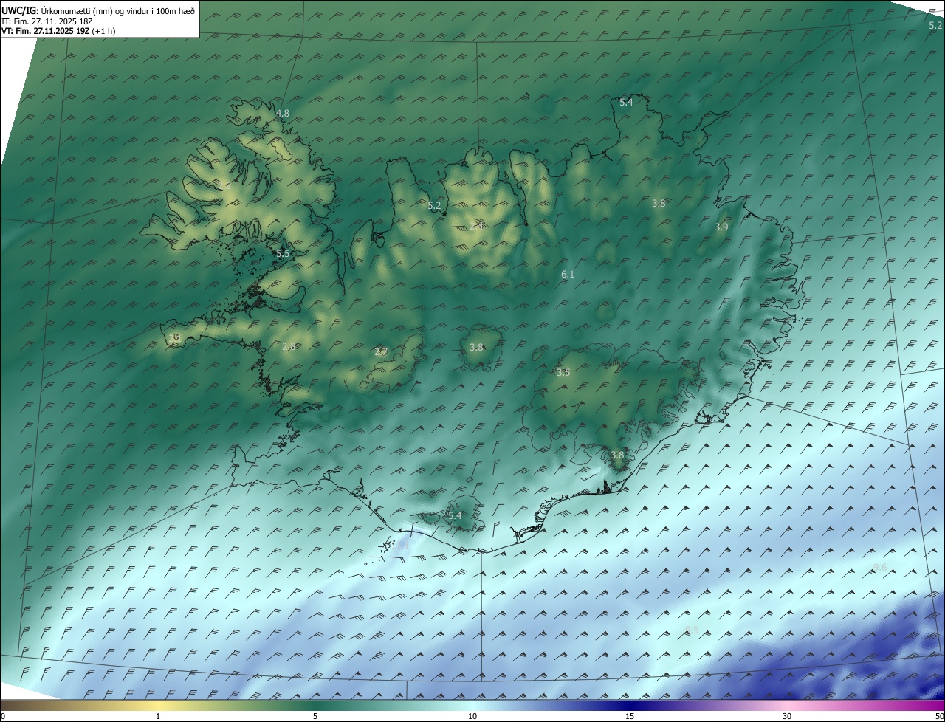Click the 5.5 value on the map
The image size is (945, 722).
pyautogui.click(x=283, y=254)
